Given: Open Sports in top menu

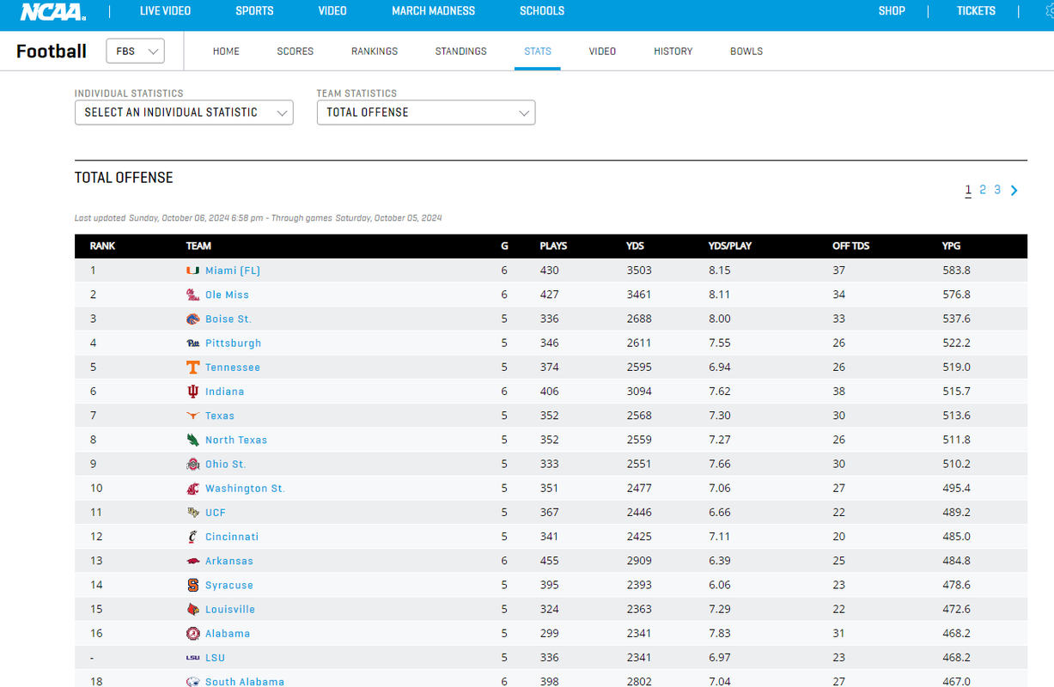Looking at the screenshot, I should coord(254,11).
